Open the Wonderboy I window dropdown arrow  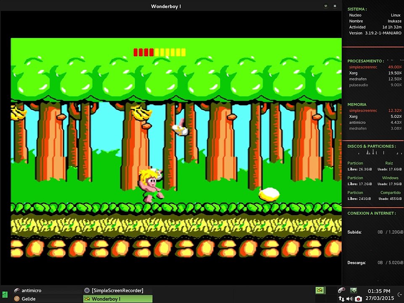326,6
